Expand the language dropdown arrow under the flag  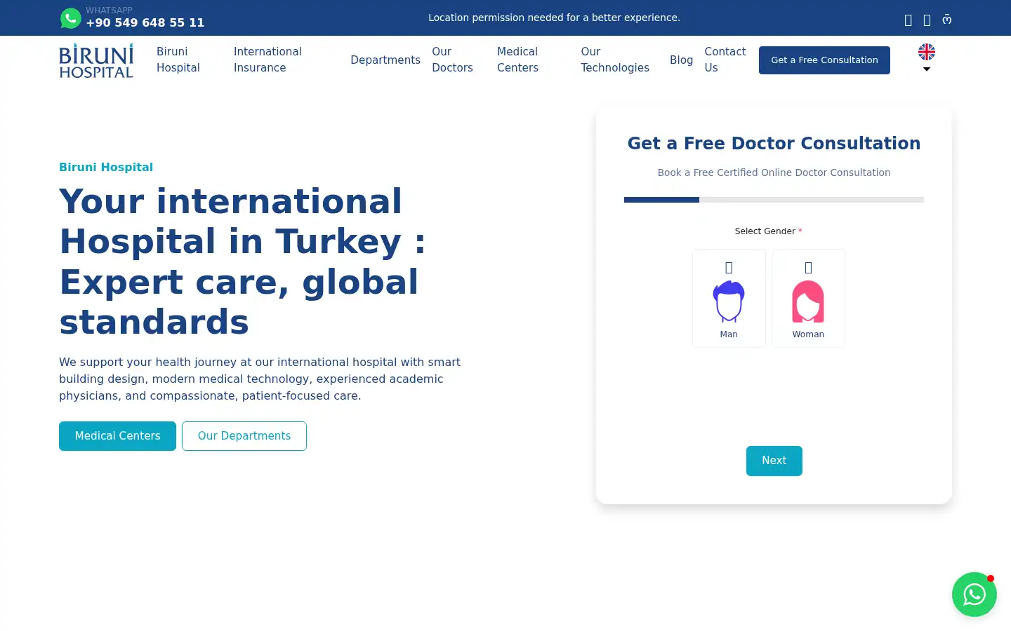(927, 69)
